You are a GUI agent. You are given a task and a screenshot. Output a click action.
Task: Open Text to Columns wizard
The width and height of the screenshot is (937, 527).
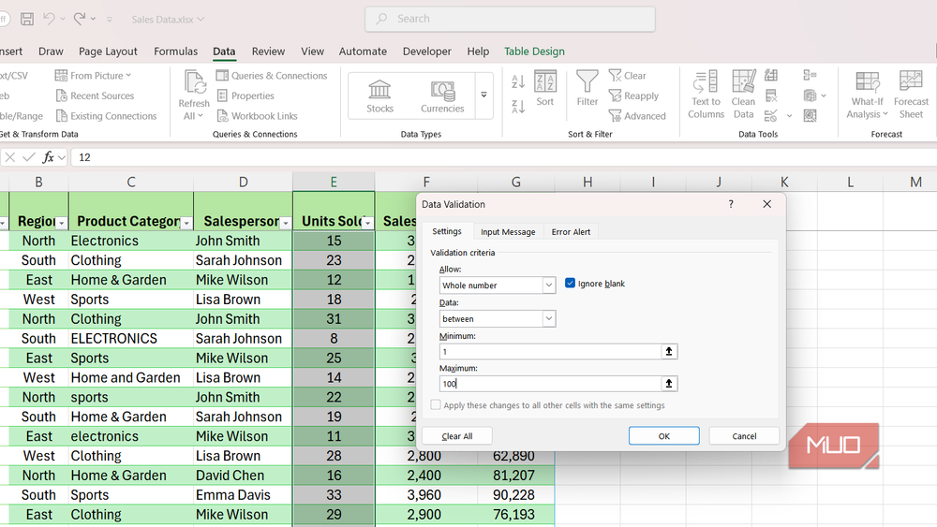[706, 95]
